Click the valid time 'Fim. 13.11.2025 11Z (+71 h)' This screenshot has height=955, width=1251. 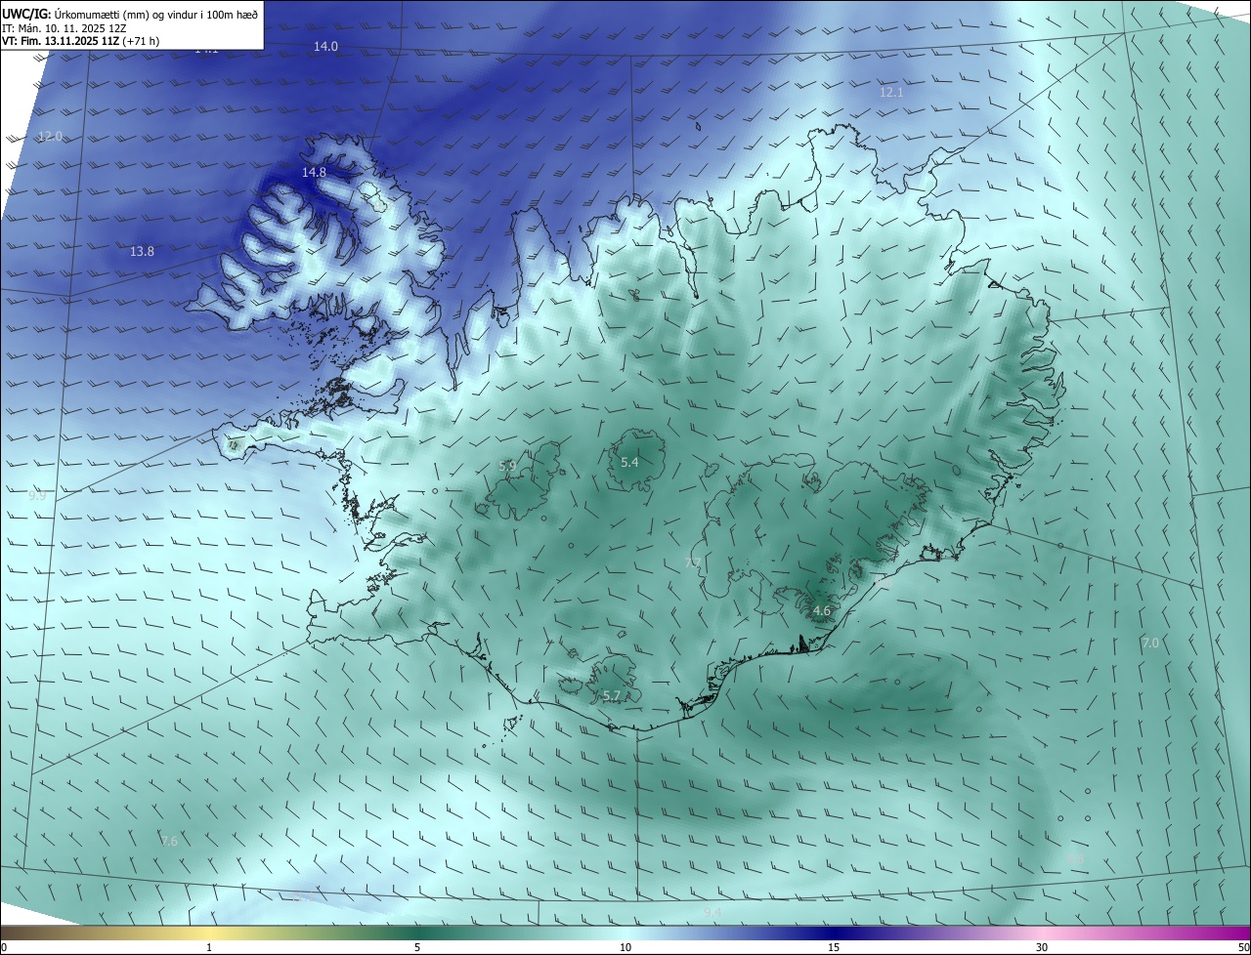click(x=89, y=42)
